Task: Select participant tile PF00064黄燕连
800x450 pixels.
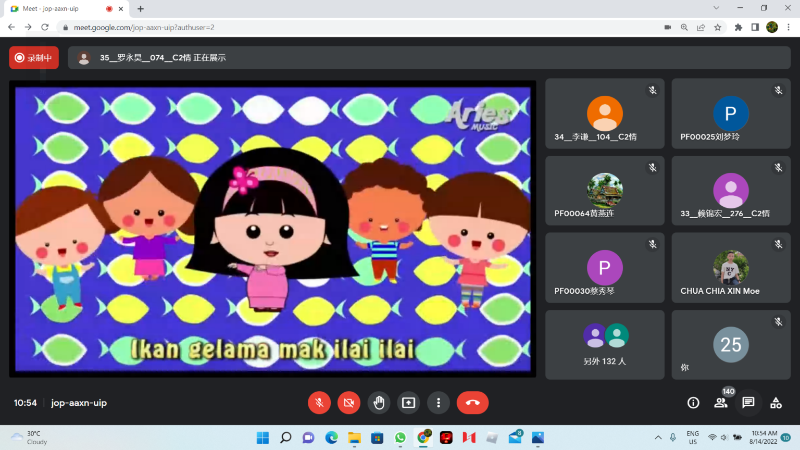Action: point(605,191)
